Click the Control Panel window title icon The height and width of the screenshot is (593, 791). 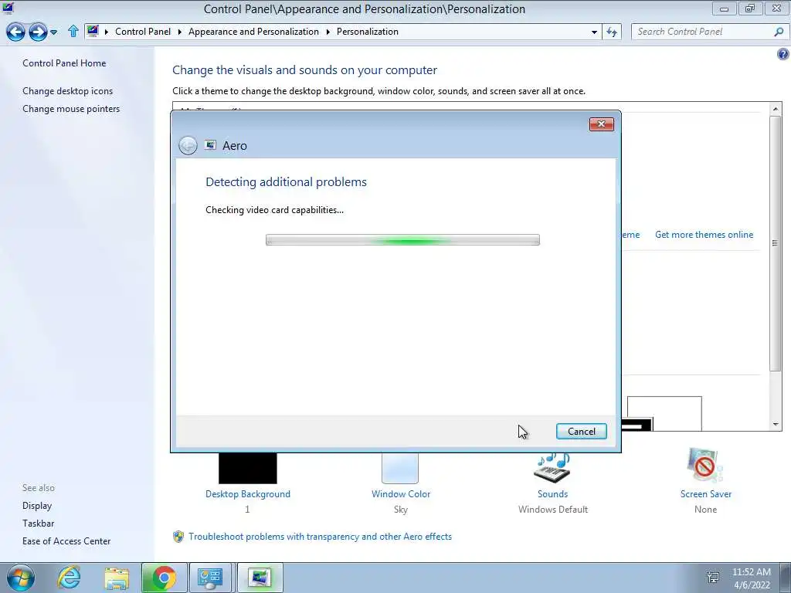pyautogui.click(x=8, y=8)
